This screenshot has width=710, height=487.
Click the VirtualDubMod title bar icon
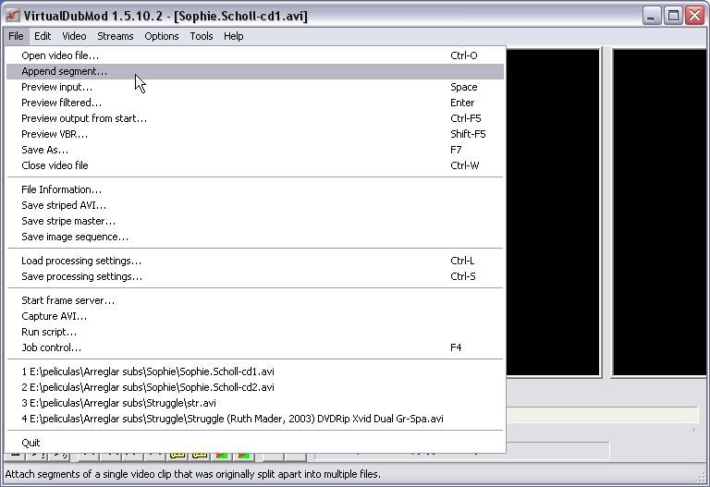click(x=12, y=16)
